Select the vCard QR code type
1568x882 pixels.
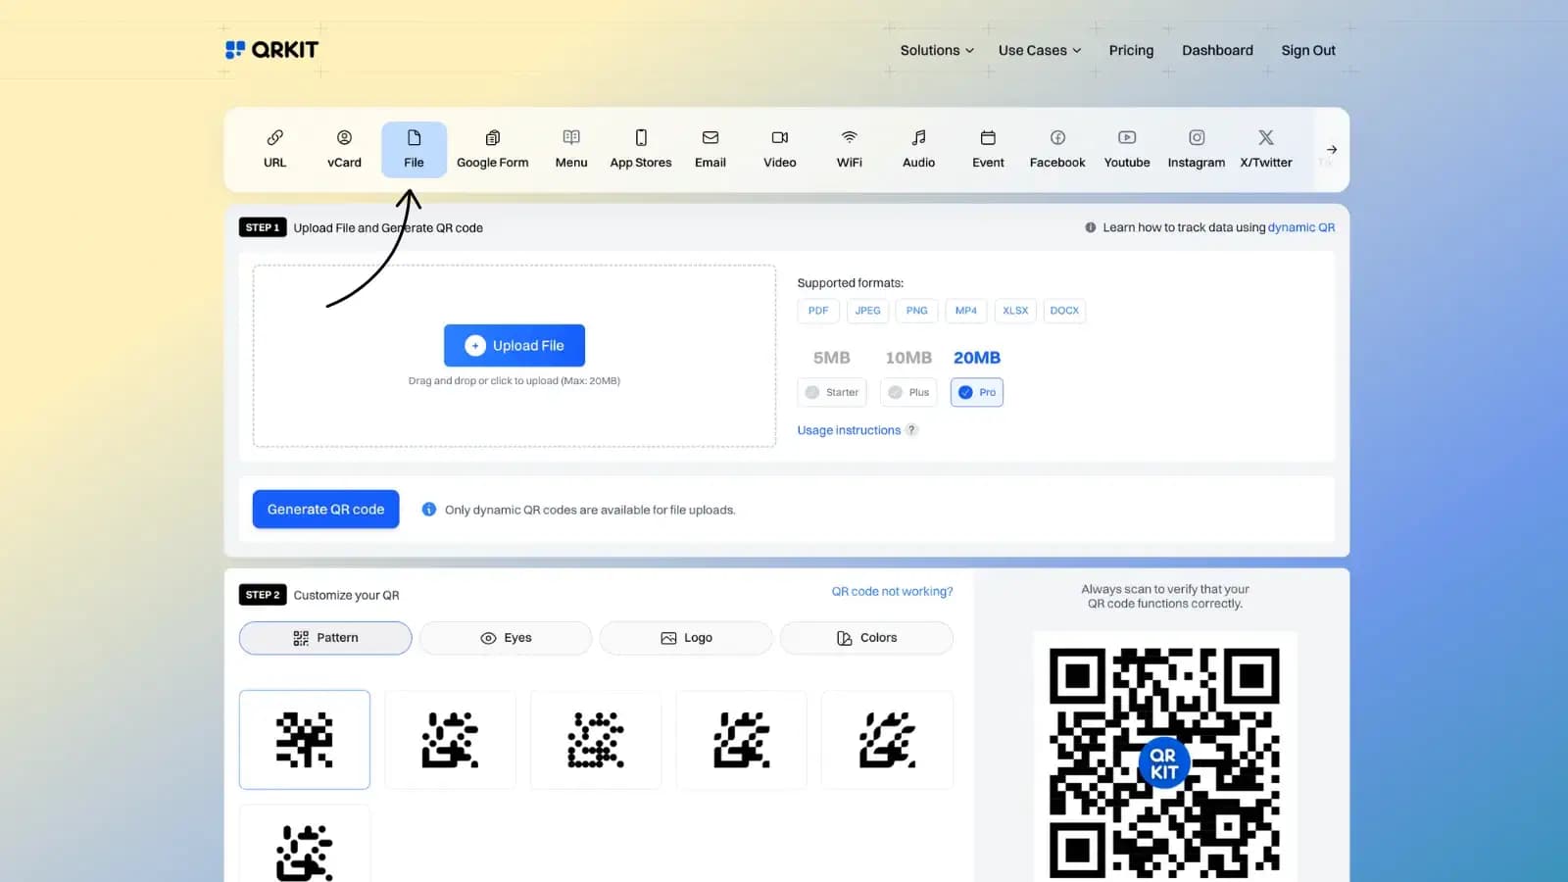(344, 148)
